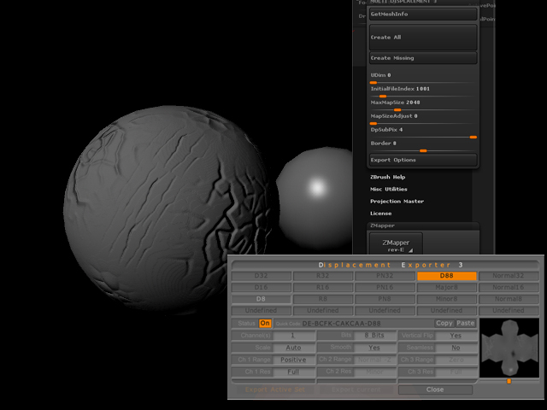Change Ch 2 Range value

pyautogui.click(x=374, y=360)
